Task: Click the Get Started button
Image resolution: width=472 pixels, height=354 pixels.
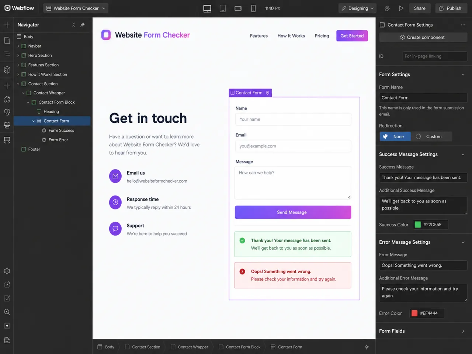Action: point(352,36)
